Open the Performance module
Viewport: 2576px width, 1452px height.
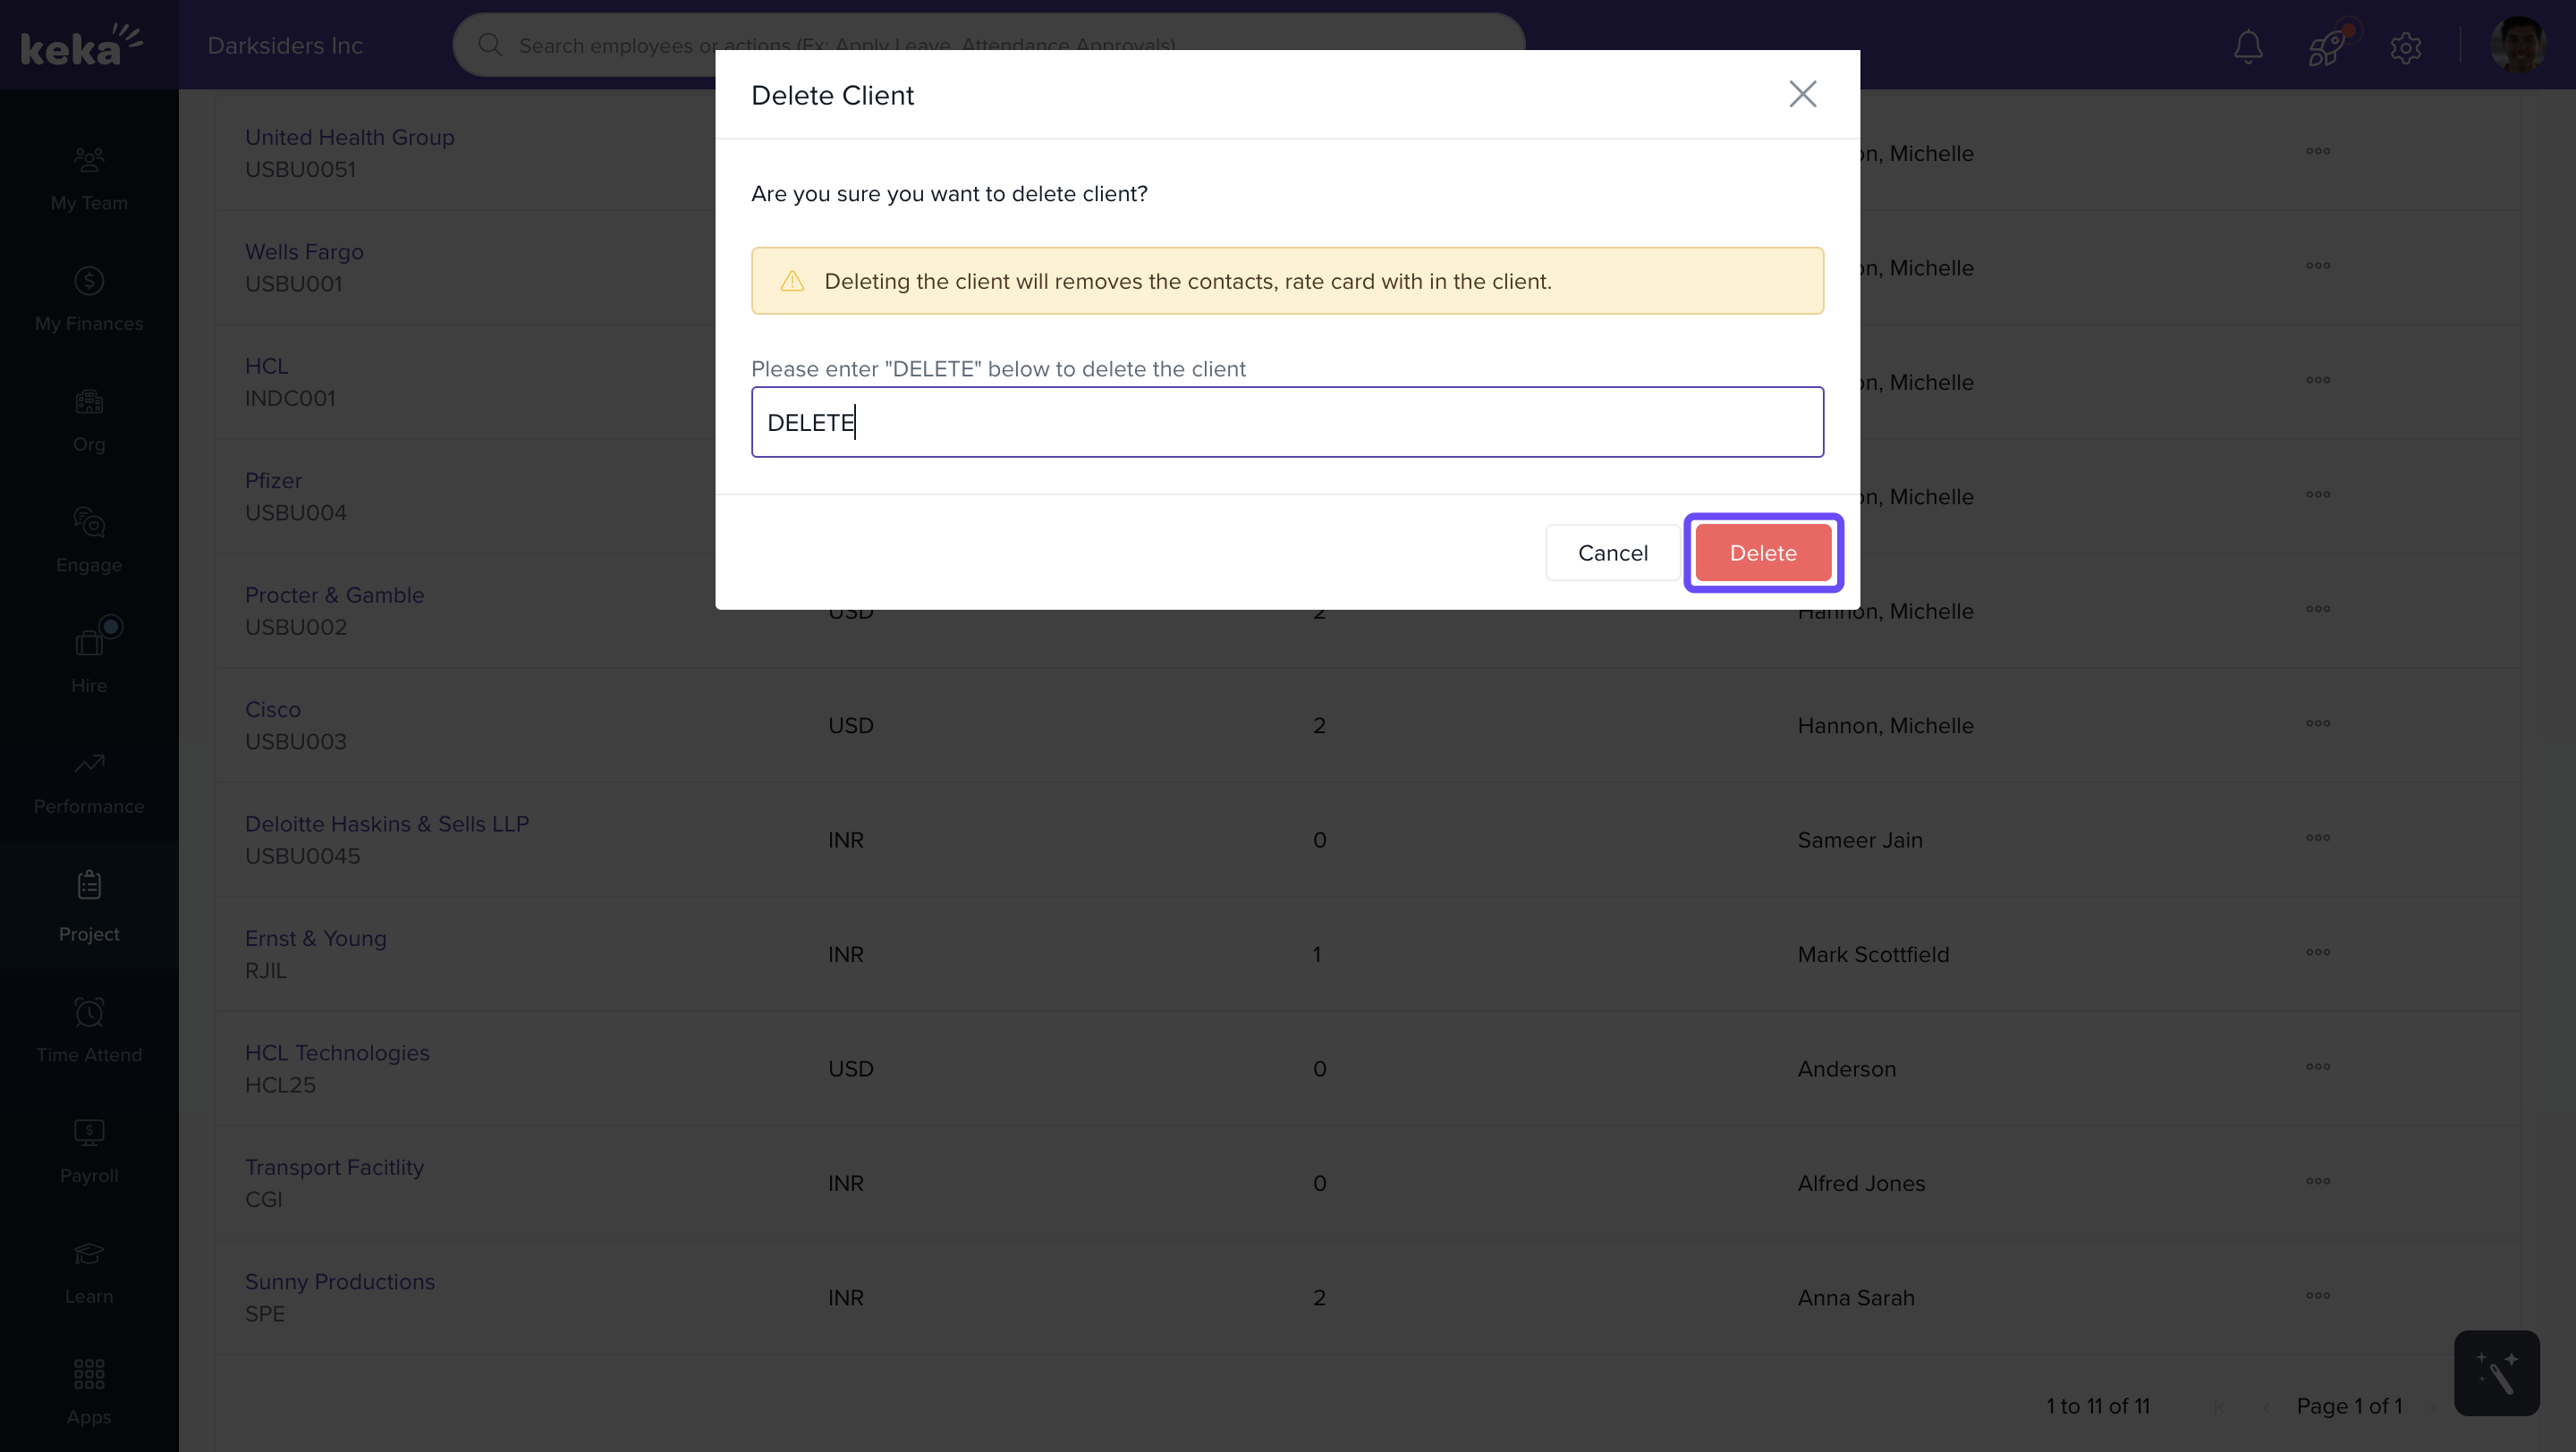(x=89, y=781)
